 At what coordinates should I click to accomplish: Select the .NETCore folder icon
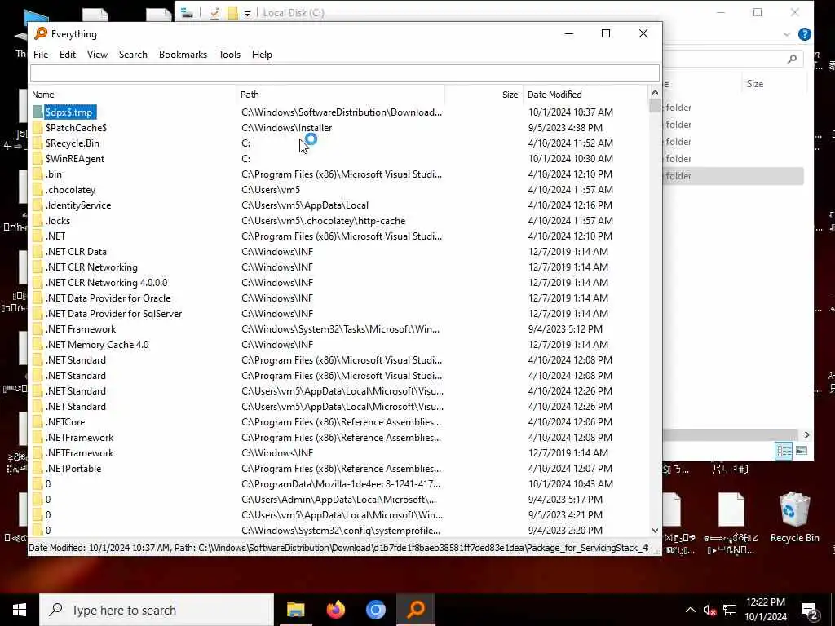pyautogui.click(x=38, y=422)
